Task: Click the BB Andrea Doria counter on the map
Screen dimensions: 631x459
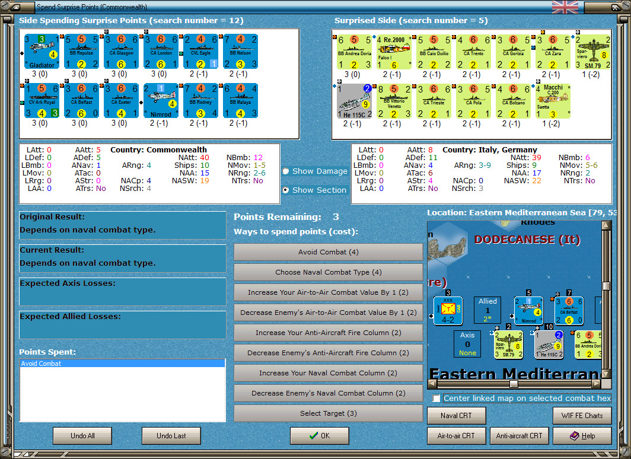Action: (588, 345)
